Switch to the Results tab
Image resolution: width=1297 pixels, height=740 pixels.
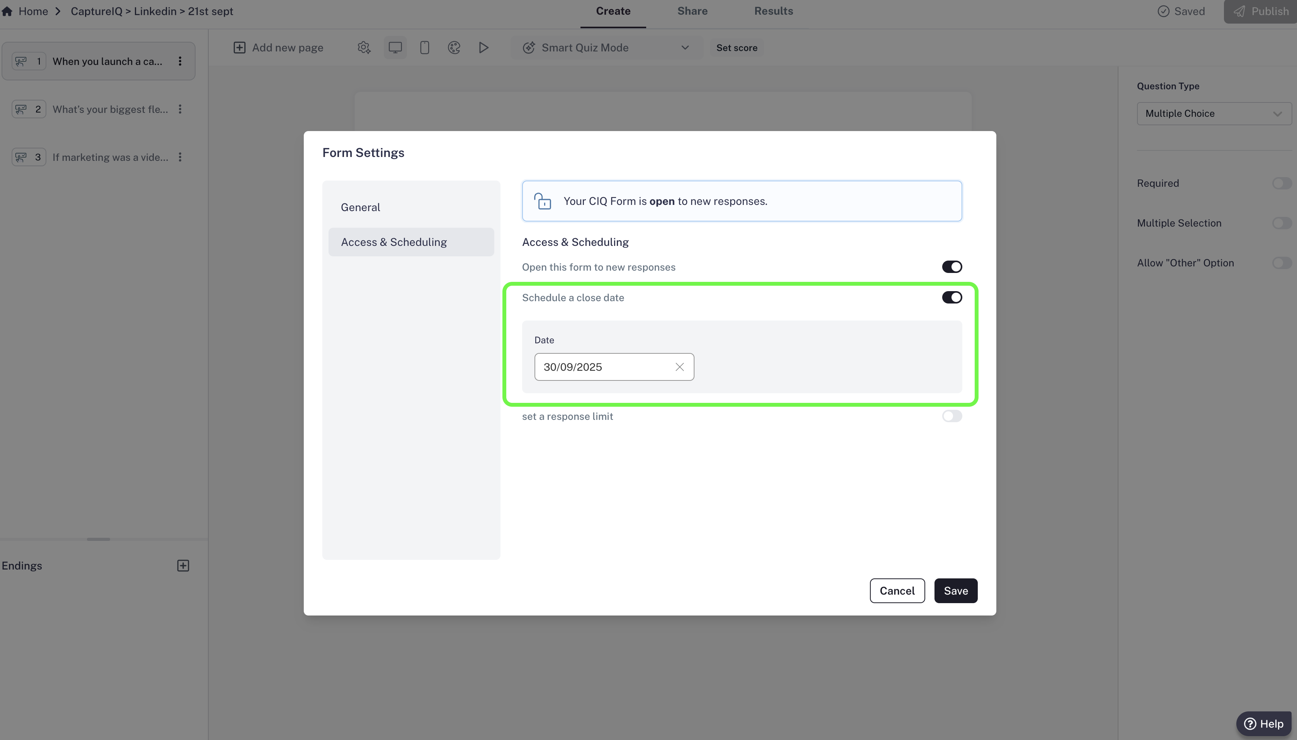[x=773, y=11]
